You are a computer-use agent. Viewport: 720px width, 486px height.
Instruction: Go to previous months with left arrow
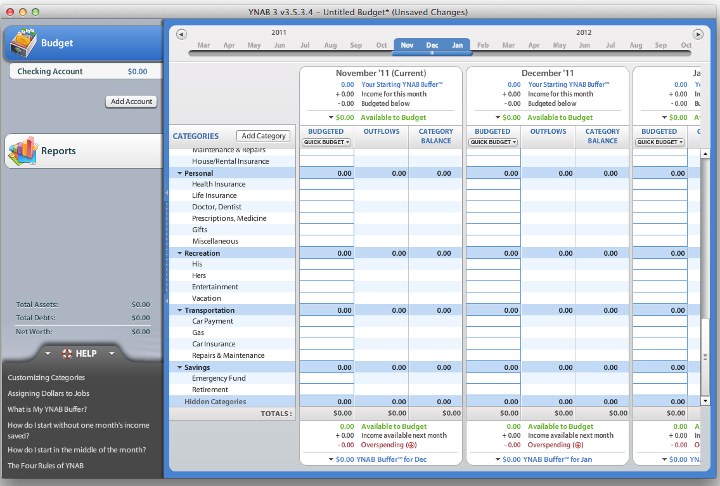181,34
